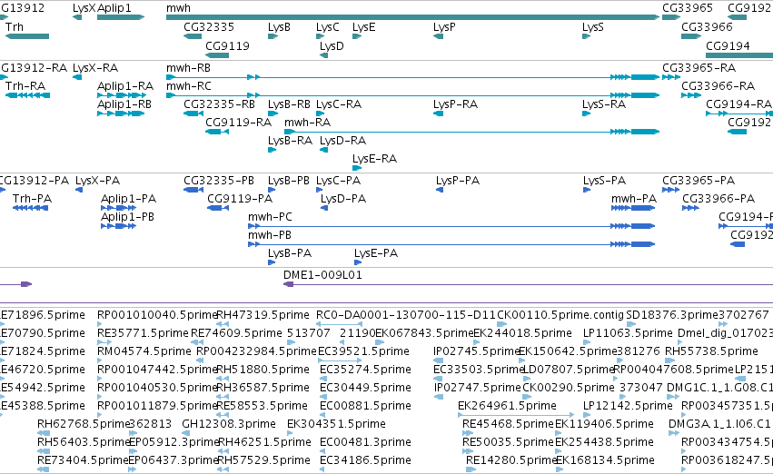773x474 pixels.
Task: Select the RP001010040.5prime EST
Action: click(100, 324)
